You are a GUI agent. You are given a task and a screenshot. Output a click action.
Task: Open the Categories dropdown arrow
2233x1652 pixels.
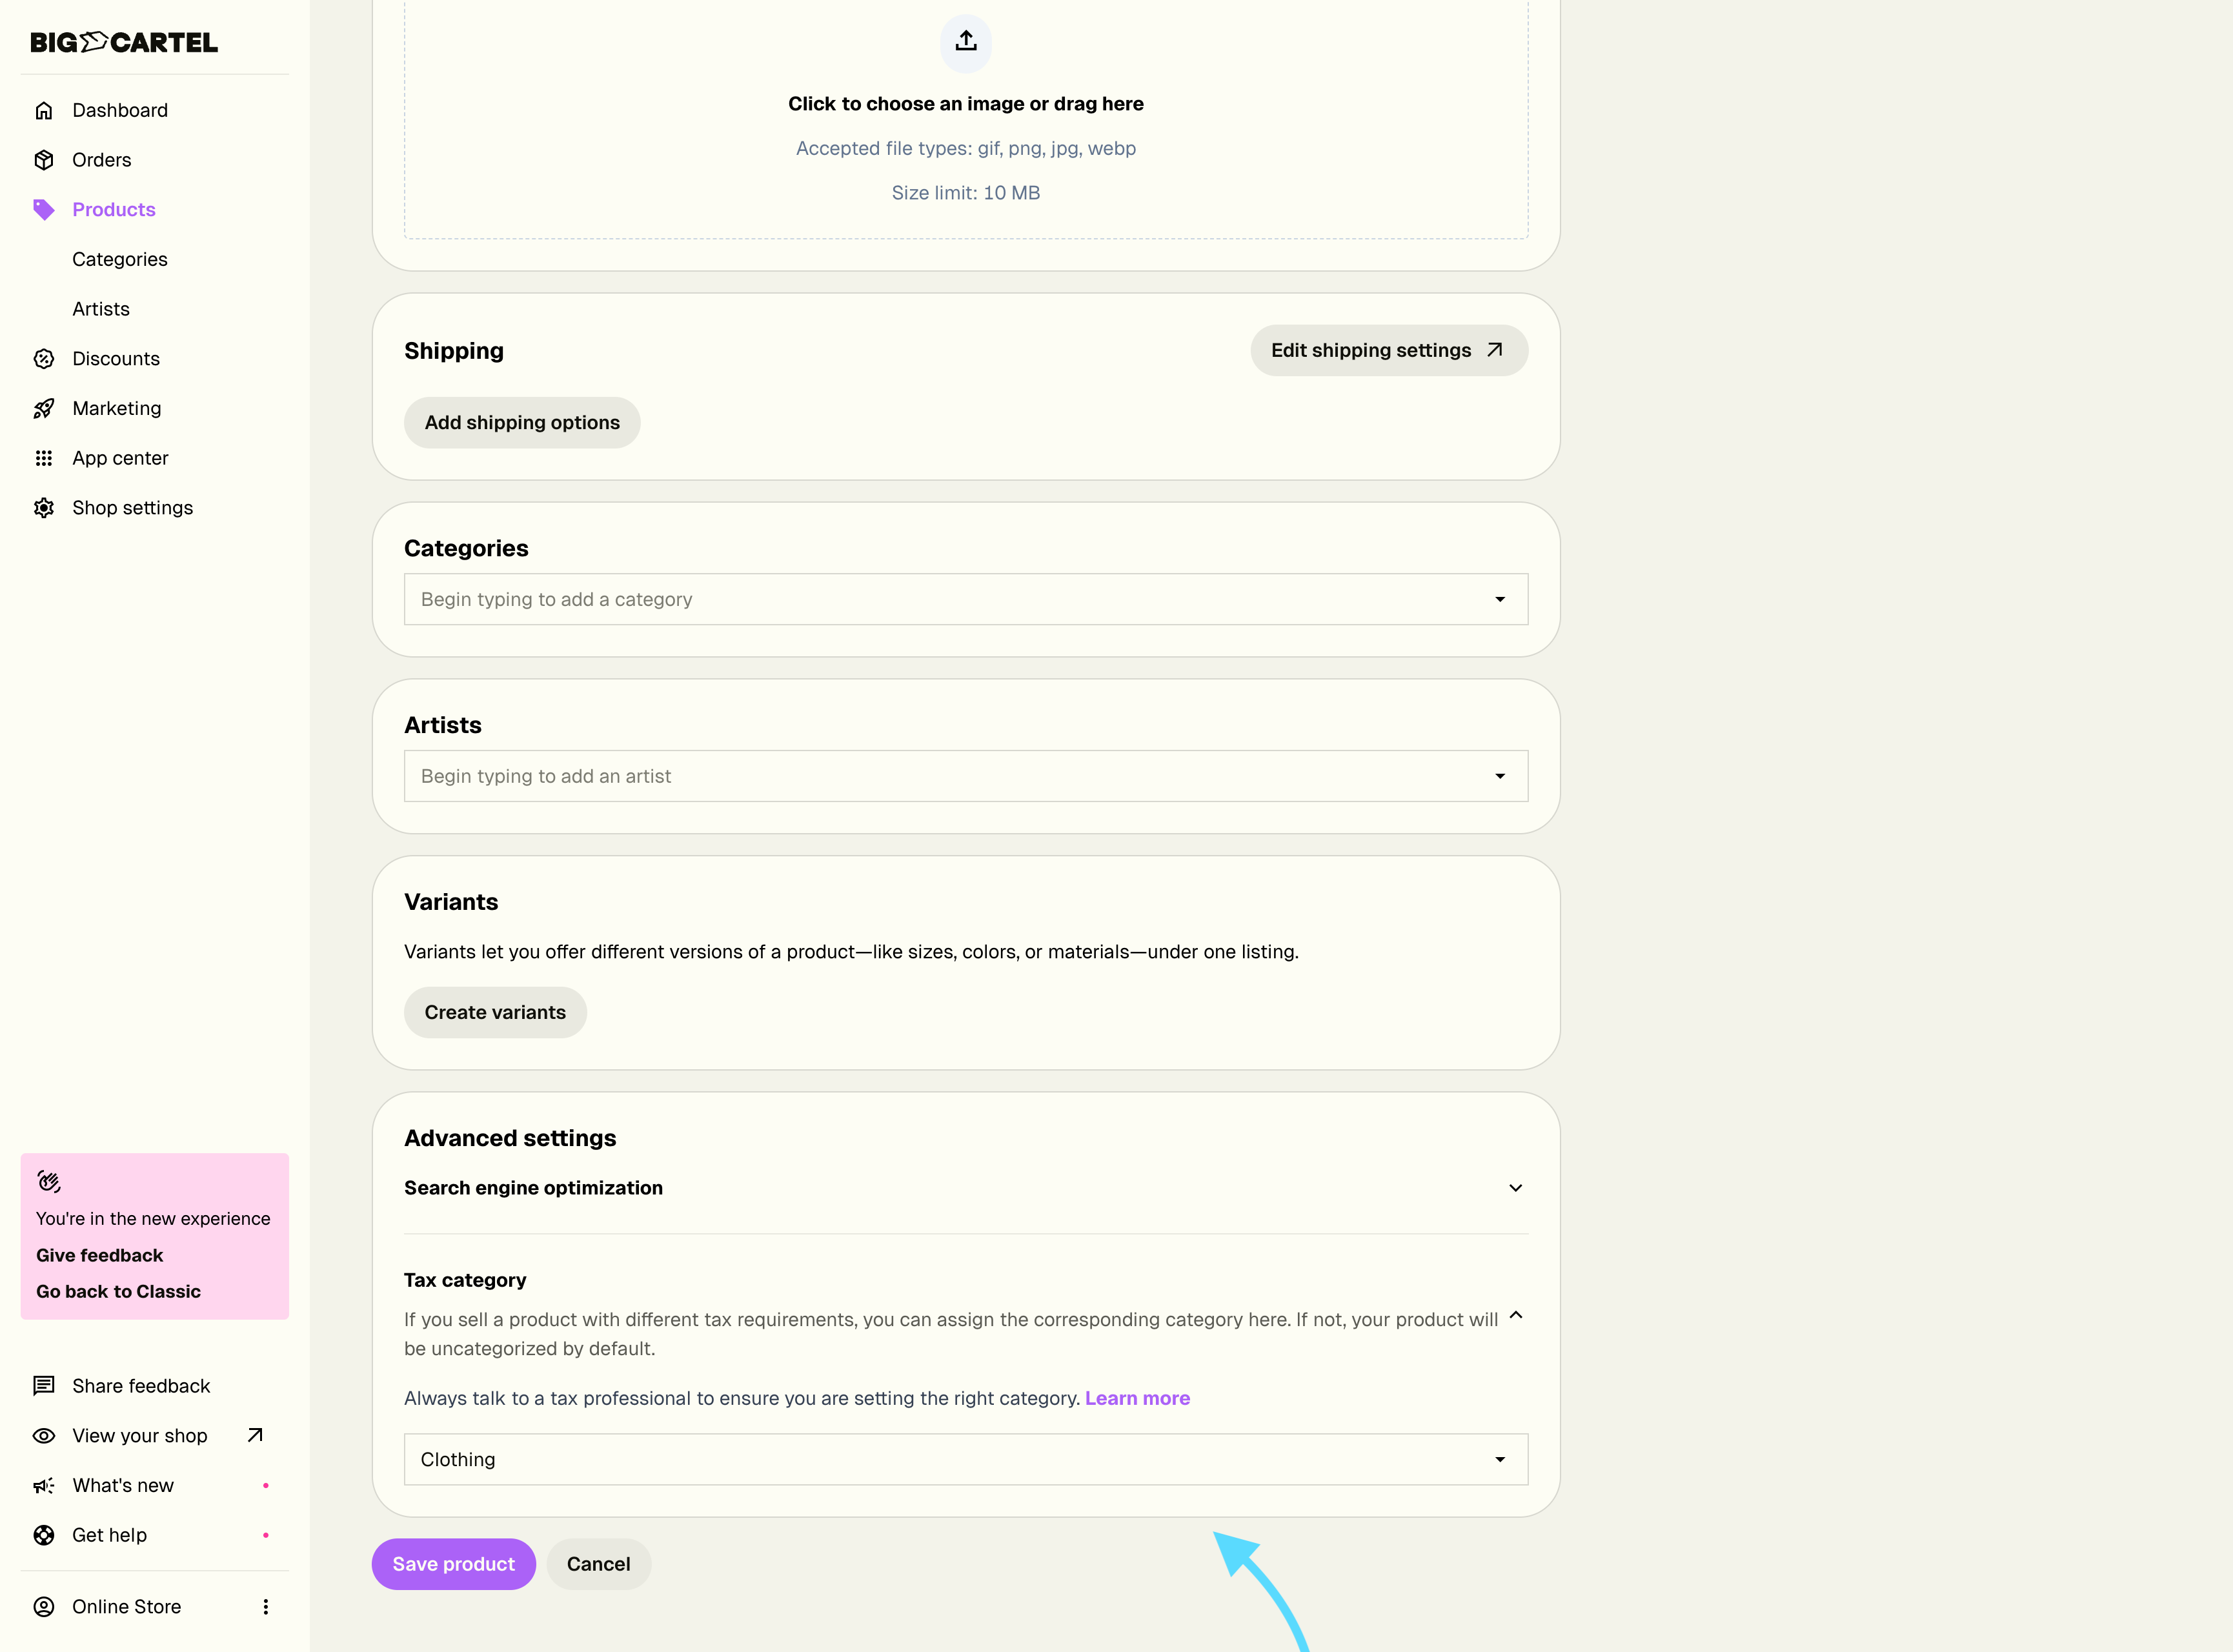pos(1499,600)
